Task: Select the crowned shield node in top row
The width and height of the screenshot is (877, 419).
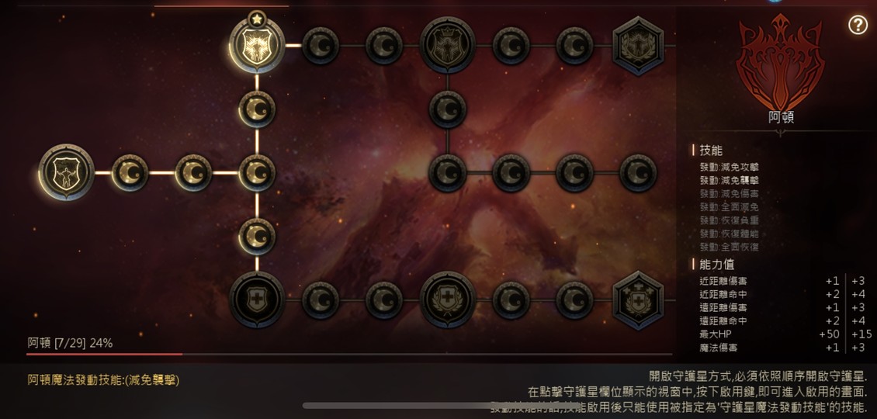Action: click(x=448, y=45)
